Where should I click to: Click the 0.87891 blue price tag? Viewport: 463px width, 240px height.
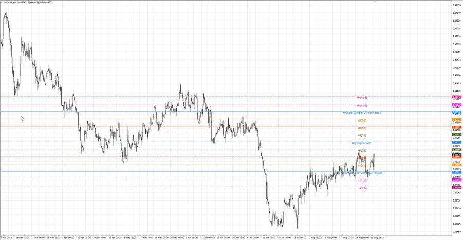click(x=457, y=173)
